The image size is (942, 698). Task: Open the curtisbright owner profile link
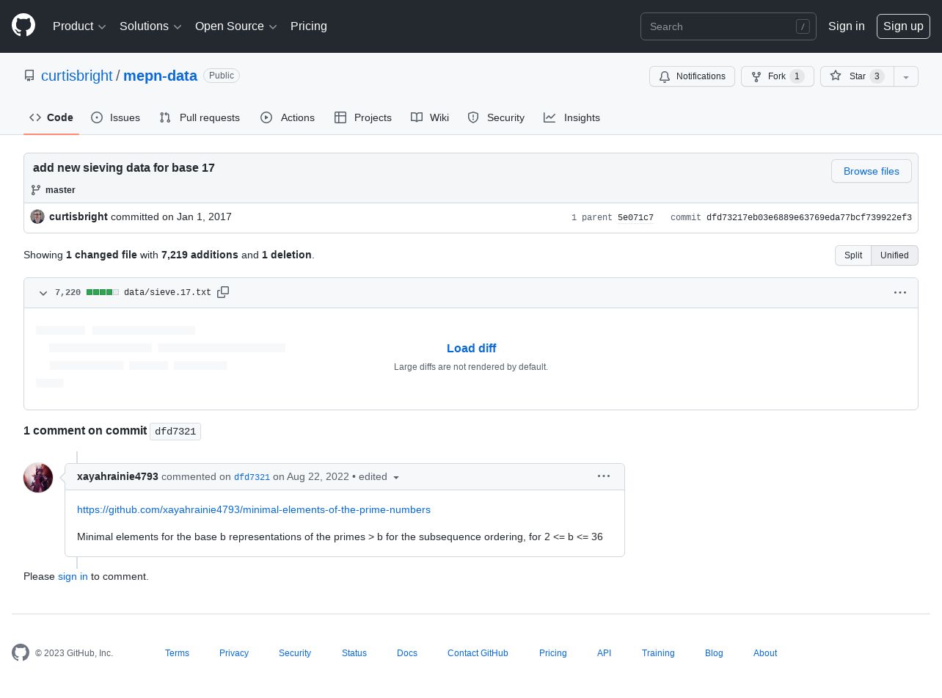[x=77, y=76]
